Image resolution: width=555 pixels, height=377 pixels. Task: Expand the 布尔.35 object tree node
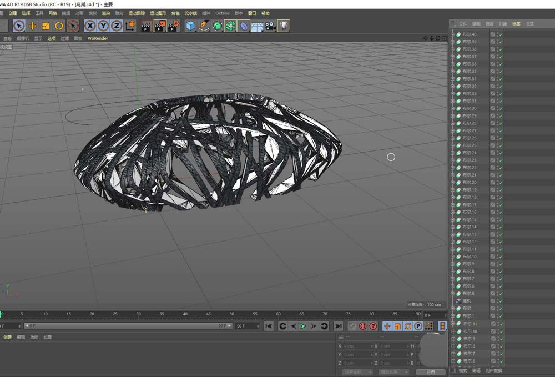pos(453,71)
